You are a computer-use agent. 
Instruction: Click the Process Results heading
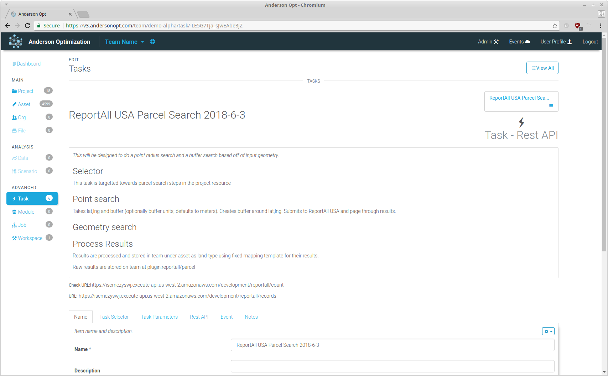(x=103, y=244)
